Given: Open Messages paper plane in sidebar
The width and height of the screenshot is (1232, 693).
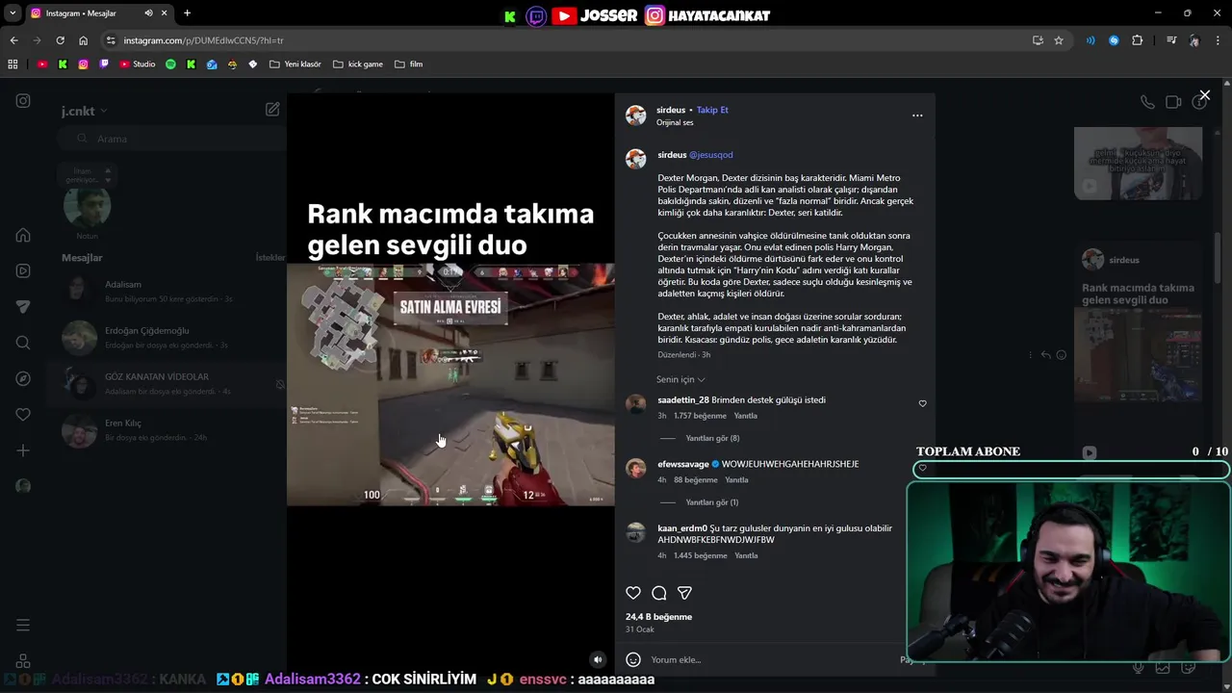Looking at the screenshot, I should 23,306.
